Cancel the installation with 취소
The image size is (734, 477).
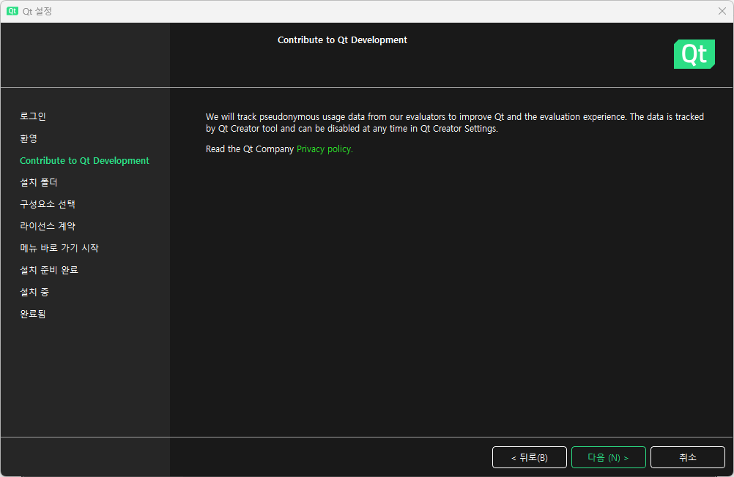pos(688,457)
